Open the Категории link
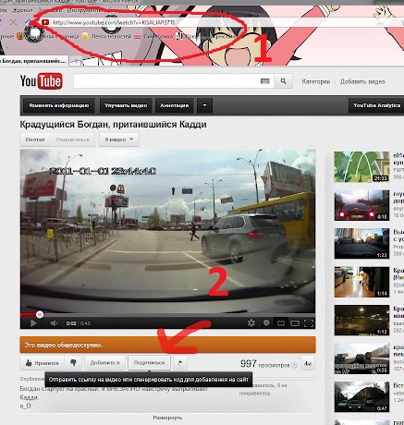Viewport: 404px width, 425px height. pyautogui.click(x=316, y=81)
